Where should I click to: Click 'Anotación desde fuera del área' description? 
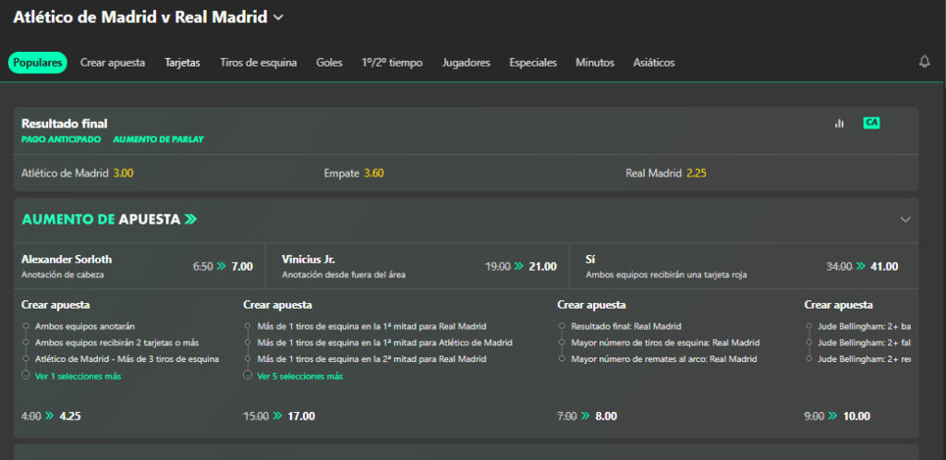344,275
